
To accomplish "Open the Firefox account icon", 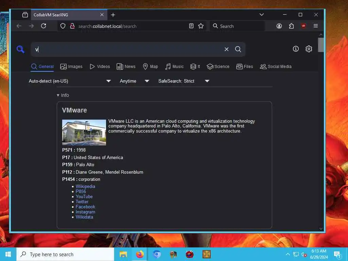I will pyautogui.click(x=279, y=26).
